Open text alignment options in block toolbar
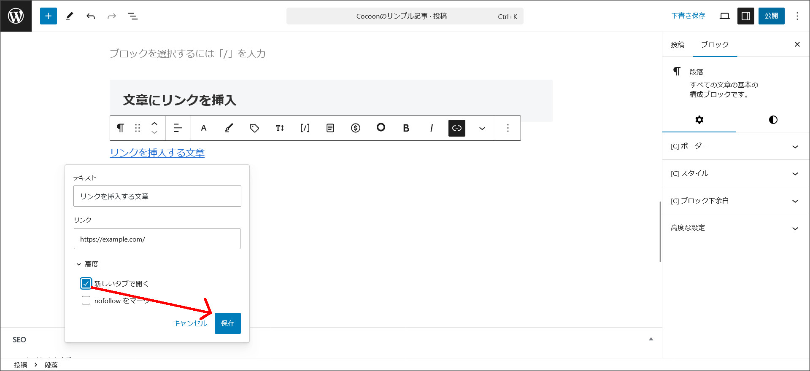This screenshot has height=371, width=810. tap(178, 128)
